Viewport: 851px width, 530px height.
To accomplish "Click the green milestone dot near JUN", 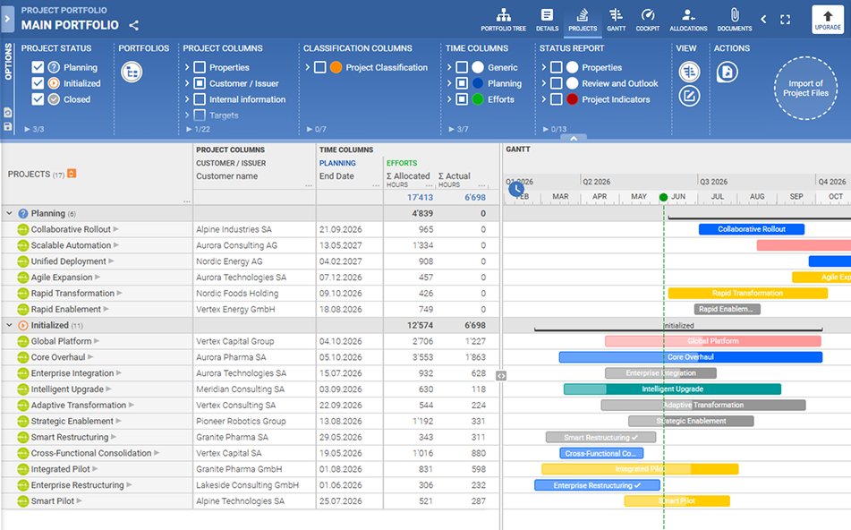I will click(663, 197).
